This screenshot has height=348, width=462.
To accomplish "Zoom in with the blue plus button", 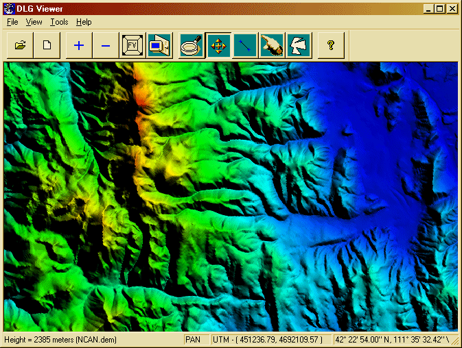I will 79,46.
